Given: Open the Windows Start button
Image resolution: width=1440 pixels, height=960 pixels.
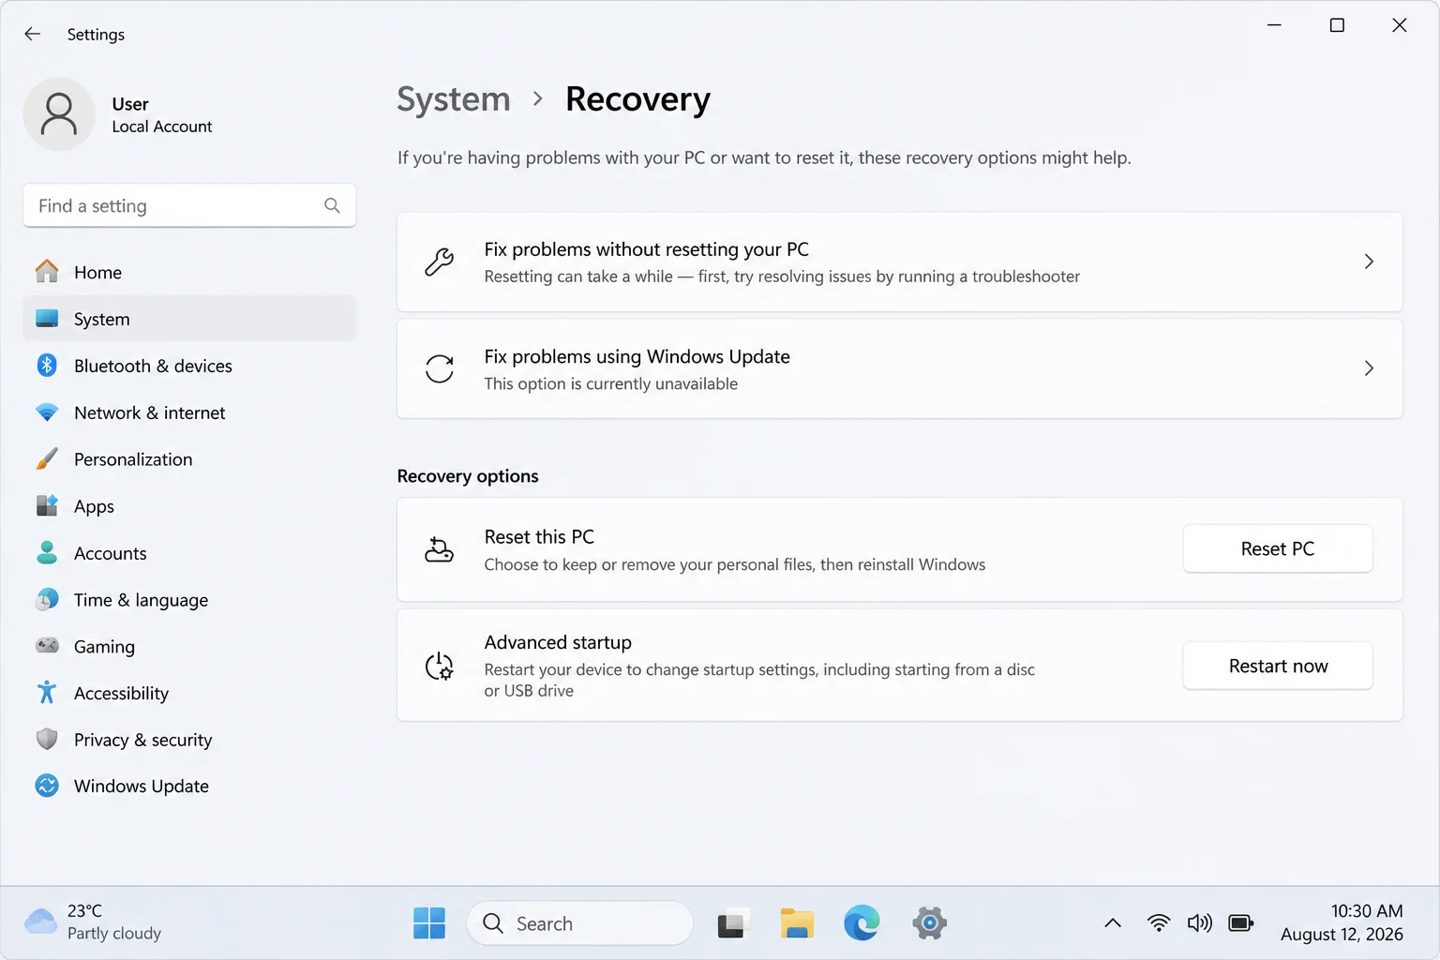Looking at the screenshot, I should tap(429, 923).
